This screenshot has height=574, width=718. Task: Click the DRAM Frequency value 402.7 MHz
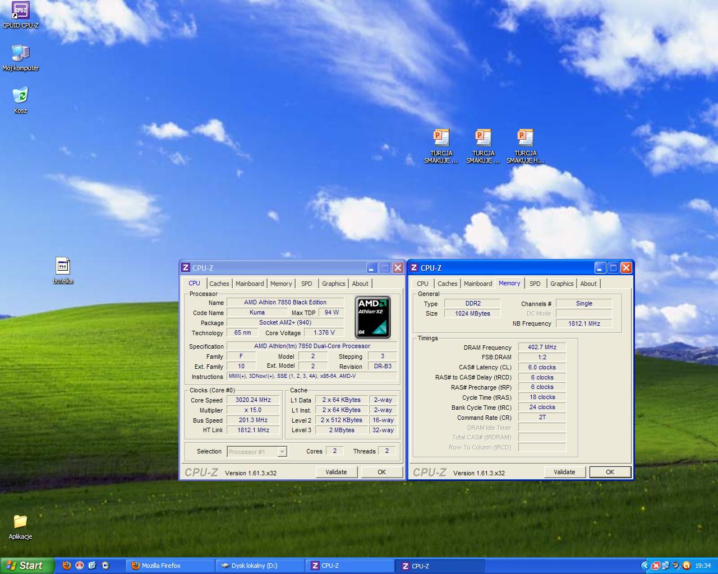(542, 347)
